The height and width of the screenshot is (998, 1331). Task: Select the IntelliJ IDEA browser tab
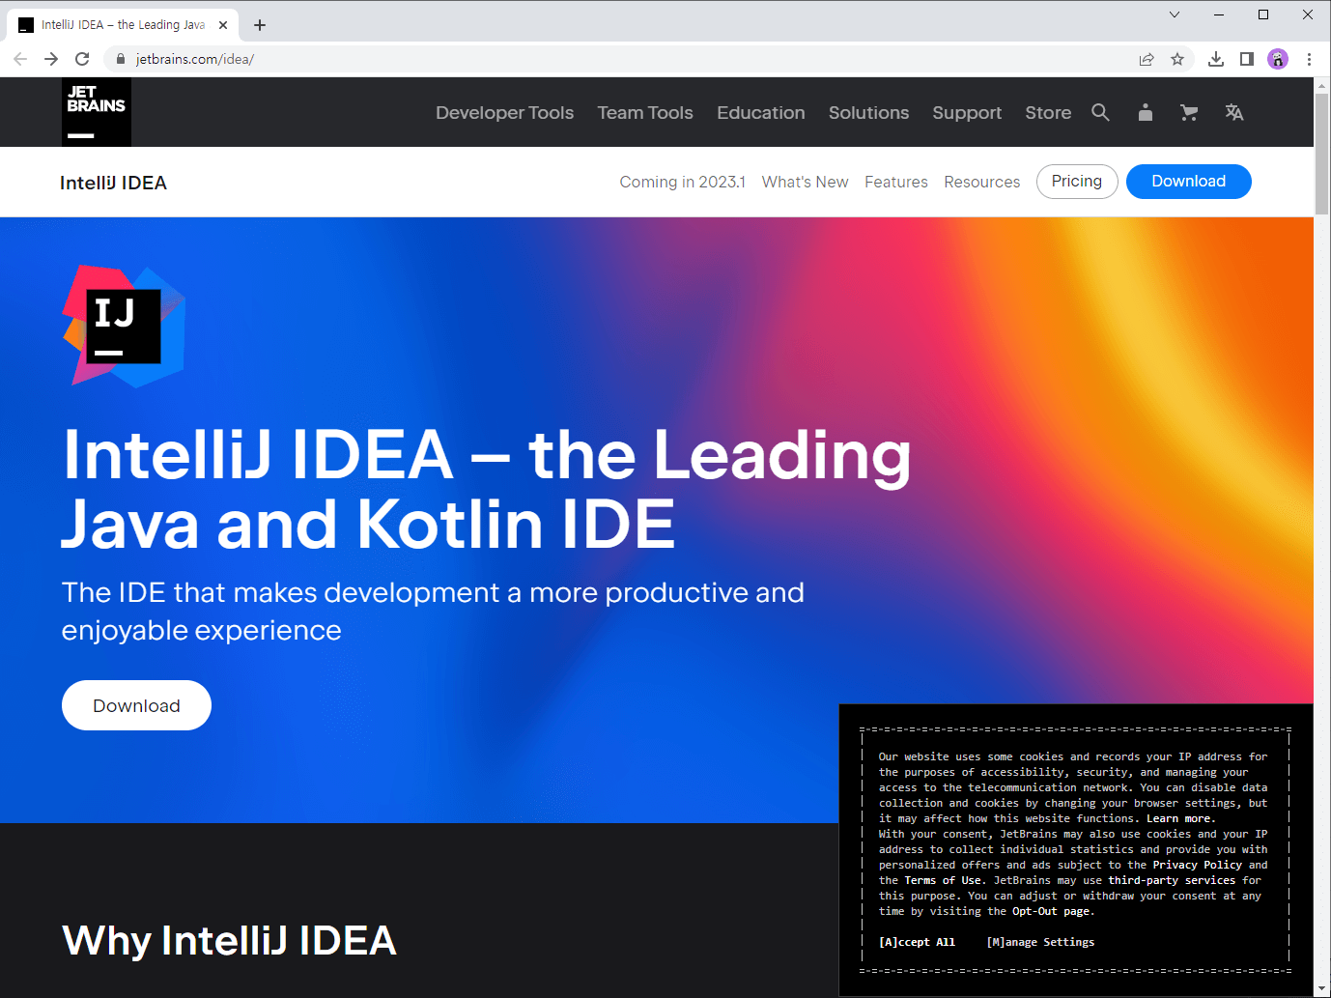124,25
